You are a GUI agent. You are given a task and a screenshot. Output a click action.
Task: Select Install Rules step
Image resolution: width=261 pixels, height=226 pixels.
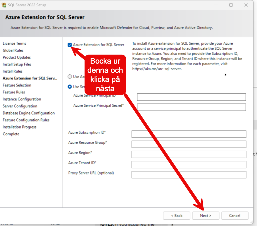click(12, 71)
